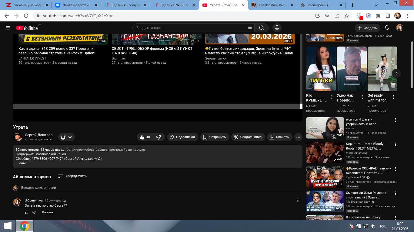Expand subscription notification bell dropdown
Image resolution: width=414 pixels, height=232 pixels.
[x=66, y=137]
